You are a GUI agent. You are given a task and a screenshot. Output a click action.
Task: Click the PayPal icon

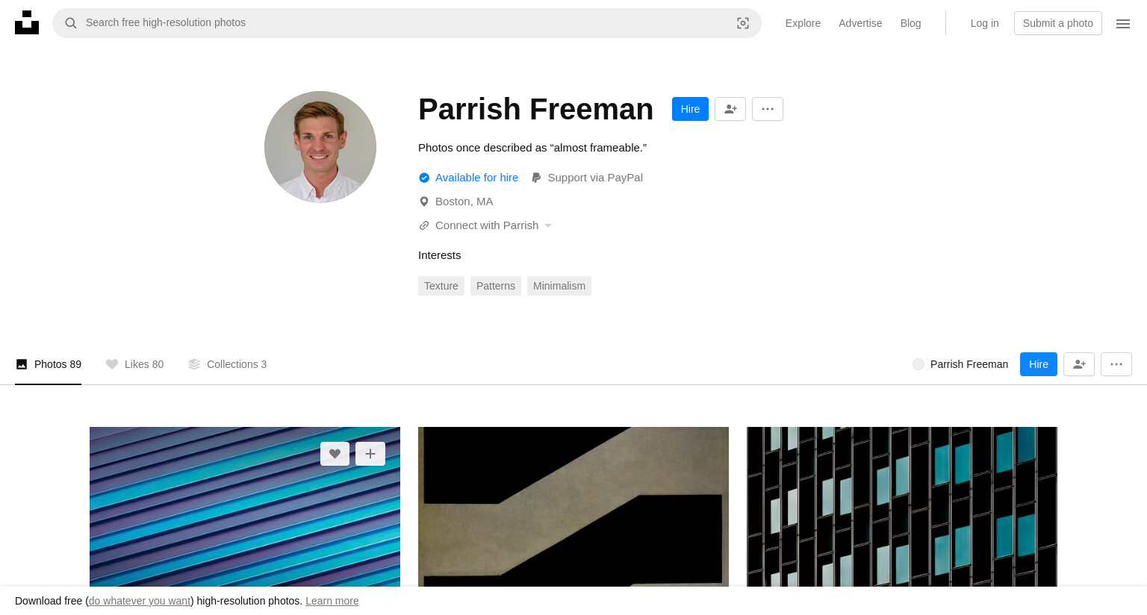pyautogui.click(x=536, y=178)
